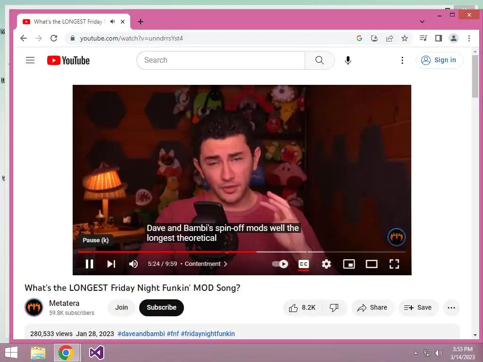
Task: Bookmark this tab with the star
Action: [x=405, y=38]
